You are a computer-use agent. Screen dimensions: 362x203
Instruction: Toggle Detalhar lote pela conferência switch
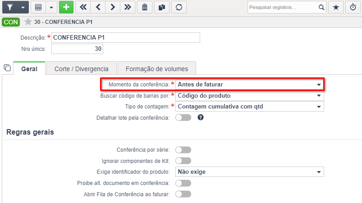point(183,117)
